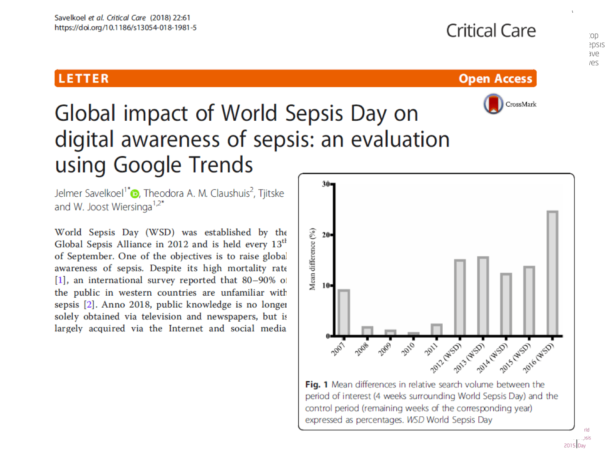Click the y-axis value 30
The image size is (616, 462).
pos(326,184)
